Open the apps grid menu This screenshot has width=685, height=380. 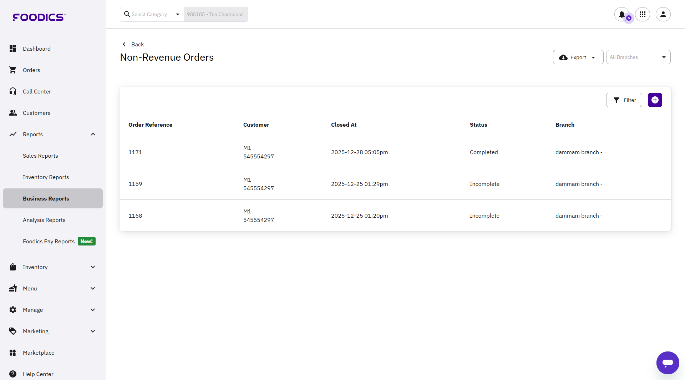643,15
